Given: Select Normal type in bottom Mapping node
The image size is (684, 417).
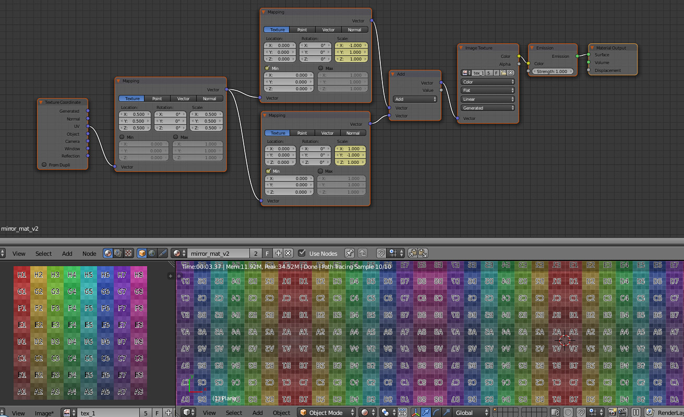Looking at the screenshot, I should (x=353, y=133).
